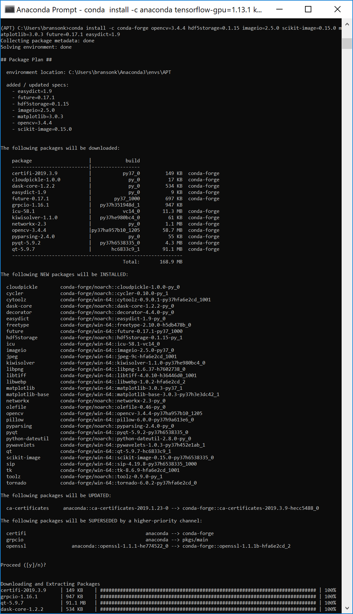Click the 'tornado' package row
Image resolution: width=353 pixels, height=614 pixels.
[101, 483]
